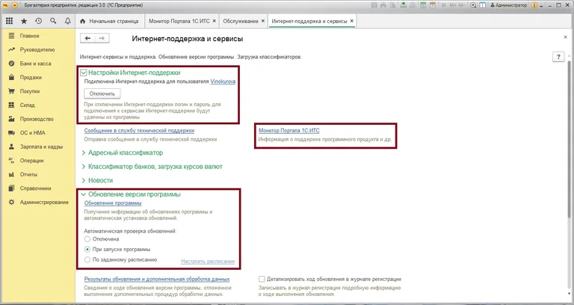
Task: Select the По заданному расписанию radio option
Action: [88, 259]
